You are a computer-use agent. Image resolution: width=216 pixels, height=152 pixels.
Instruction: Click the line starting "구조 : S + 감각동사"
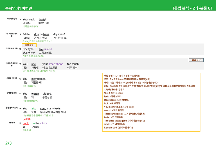pyautogui.click(x=127, y=79)
